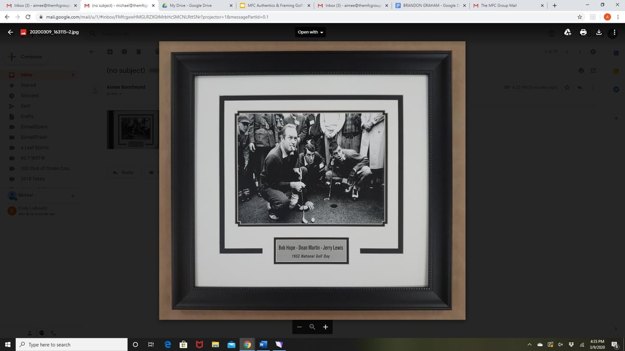Zoom in with the plus button
This screenshot has height=351, width=625.
coord(326,327)
